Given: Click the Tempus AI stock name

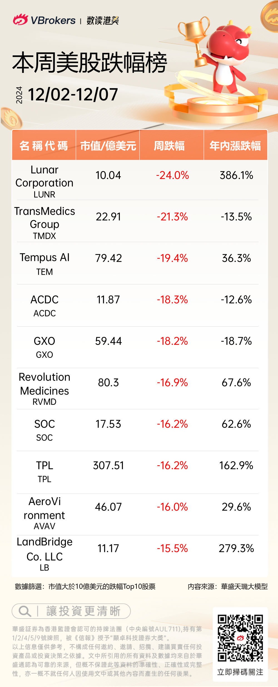Looking at the screenshot, I should click(44, 258).
